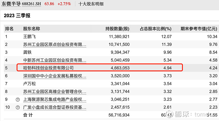The height and width of the screenshot is (121, 219).
Task: Open shareholder link 哈勃科技创业投资有限公司
Action: [x=48, y=68]
